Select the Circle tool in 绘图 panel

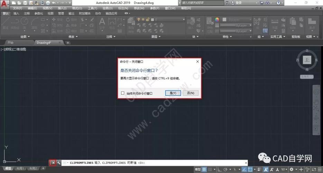click(24, 23)
